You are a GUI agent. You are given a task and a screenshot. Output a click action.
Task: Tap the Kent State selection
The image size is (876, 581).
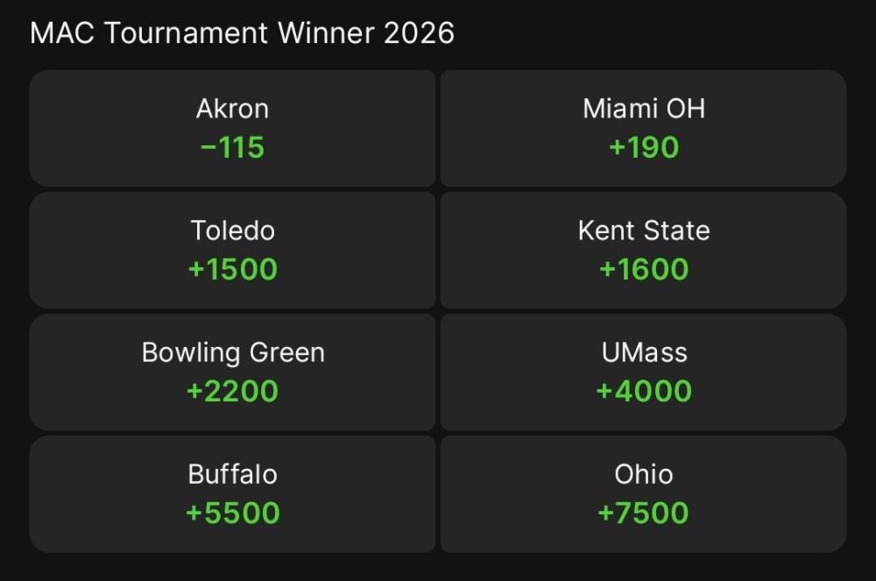click(x=643, y=250)
